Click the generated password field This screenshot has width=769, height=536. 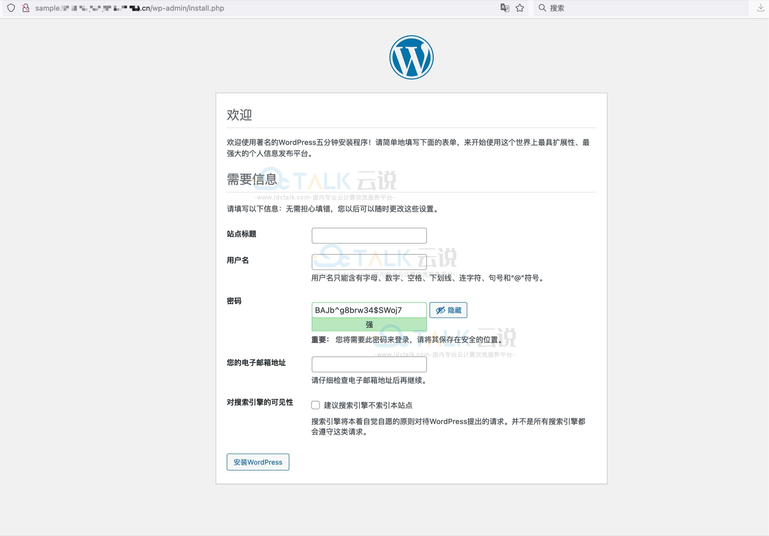click(369, 310)
